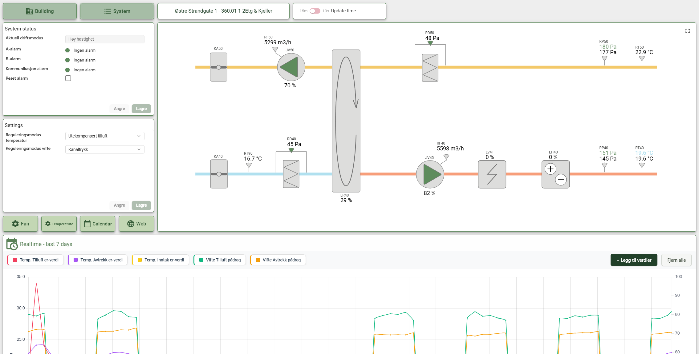Viewport: 699px width, 354px height.
Task: Expand the Reguleringsmodus vifte dropdown
Action: click(x=105, y=149)
